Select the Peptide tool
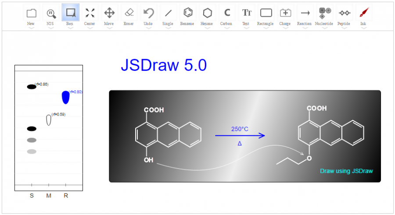Viewport: 395px width, 215px height. coord(345,13)
